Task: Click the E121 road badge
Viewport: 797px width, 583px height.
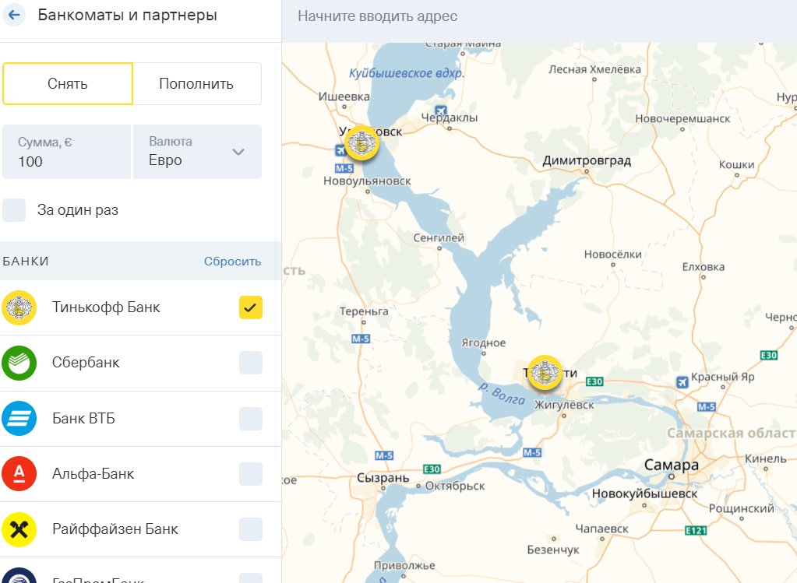Action: click(696, 531)
